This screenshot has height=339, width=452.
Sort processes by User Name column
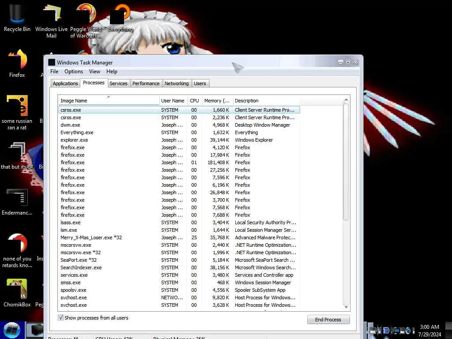click(173, 101)
